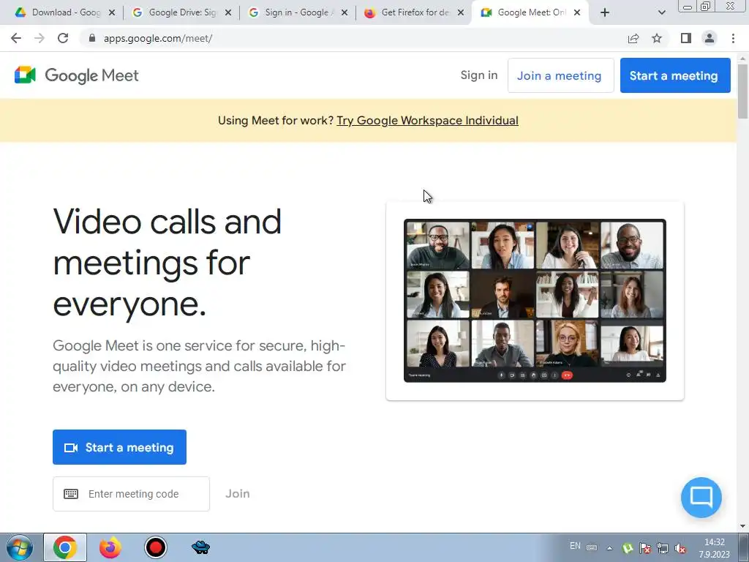Click the browser forward arrow
Viewport: 749px width, 562px height.
[39, 38]
